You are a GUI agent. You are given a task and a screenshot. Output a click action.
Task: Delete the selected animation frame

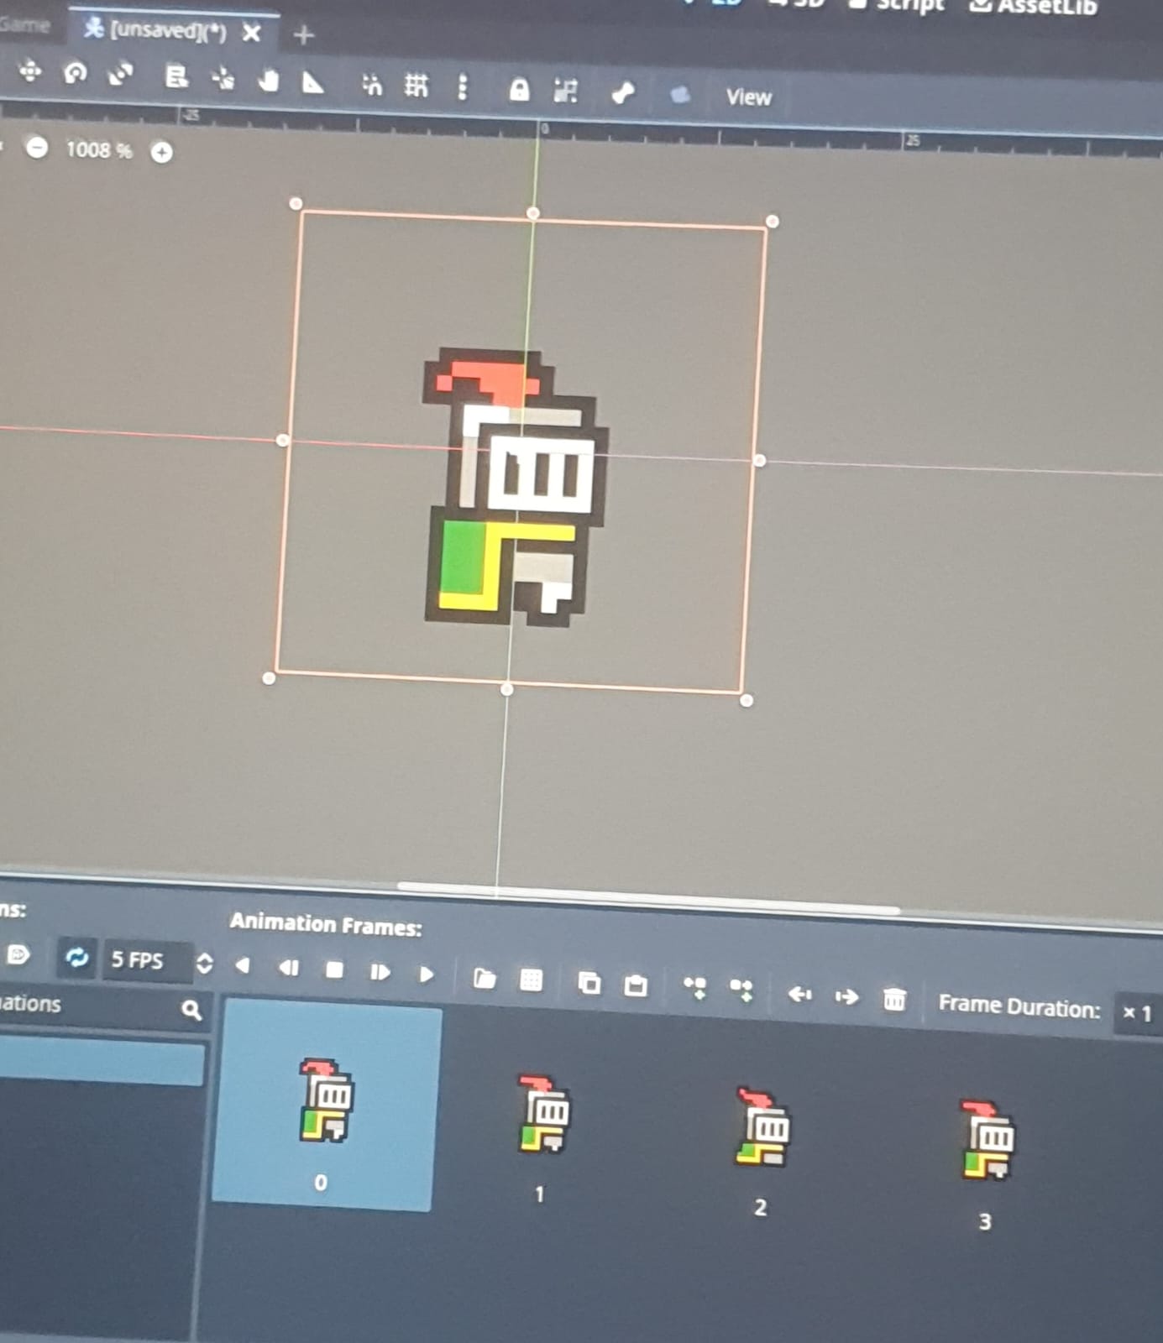[x=894, y=999]
